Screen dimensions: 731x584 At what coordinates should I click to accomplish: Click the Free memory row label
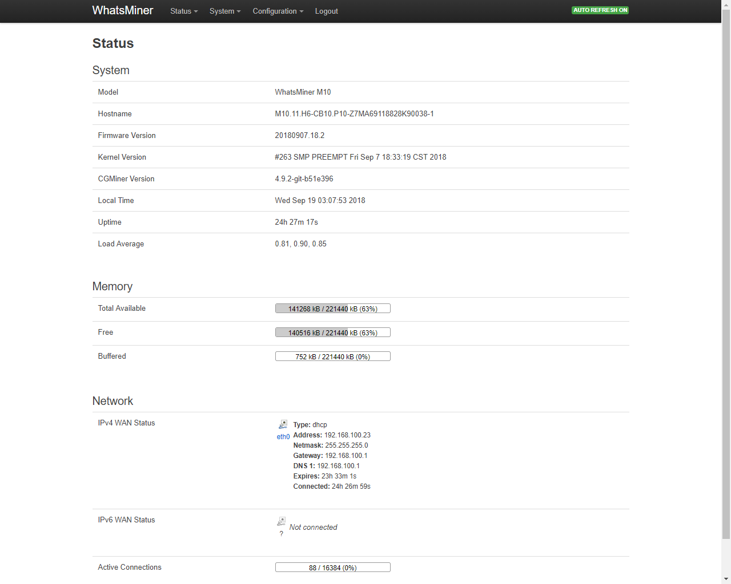(106, 332)
